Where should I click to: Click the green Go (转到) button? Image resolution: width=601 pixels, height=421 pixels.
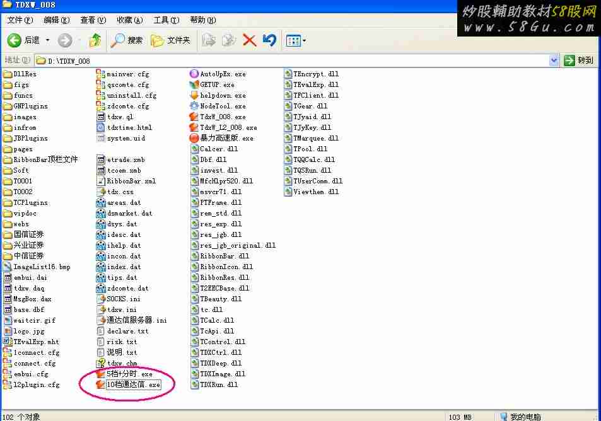pyautogui.click(x=579, y=60)
